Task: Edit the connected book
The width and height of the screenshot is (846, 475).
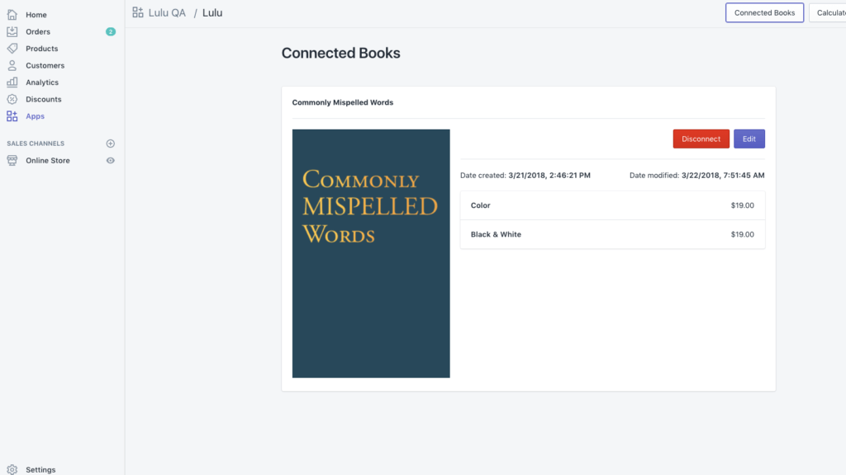Action: [749, 139]
